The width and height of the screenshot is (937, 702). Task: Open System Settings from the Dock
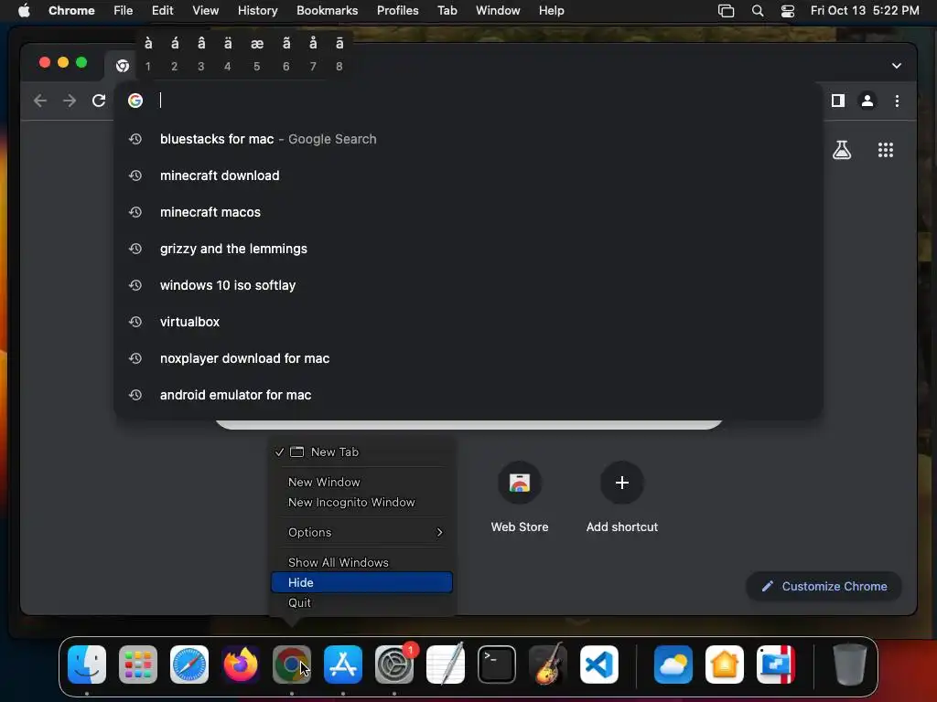394,664
